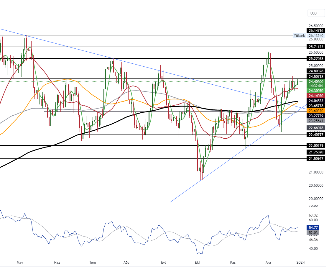Click the support level label 21.50967
The image size is (329, 277).
pos(315,159)
